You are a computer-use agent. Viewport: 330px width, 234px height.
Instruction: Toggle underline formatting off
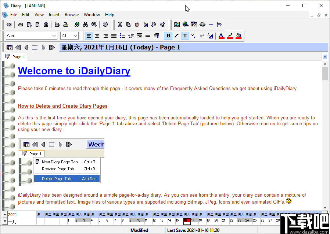185,36
